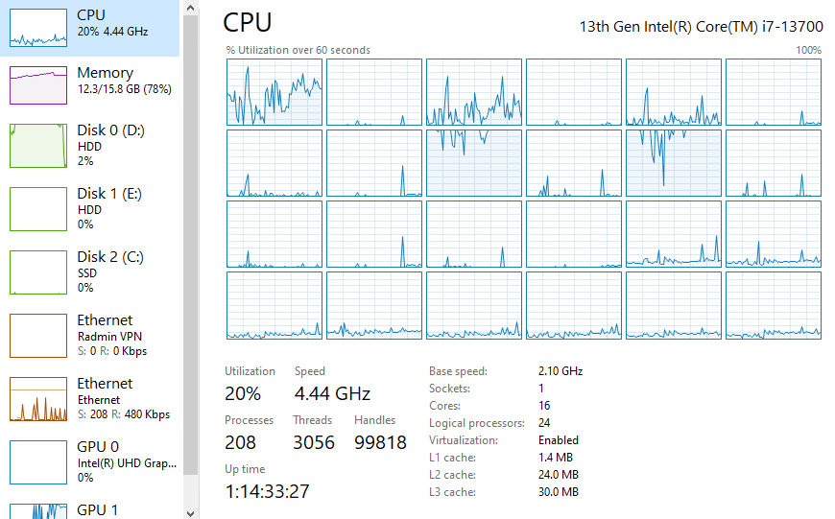Click the sidebar vertical scrollbar thumb

click(190, 240)
